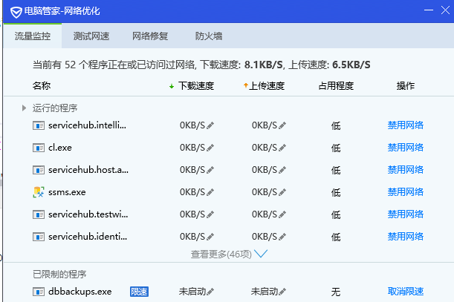Edit upload speed pencil for cl.exe
The height and width of the screenshot is (302, 454).
pyautogui.click(x=282, y=148)
